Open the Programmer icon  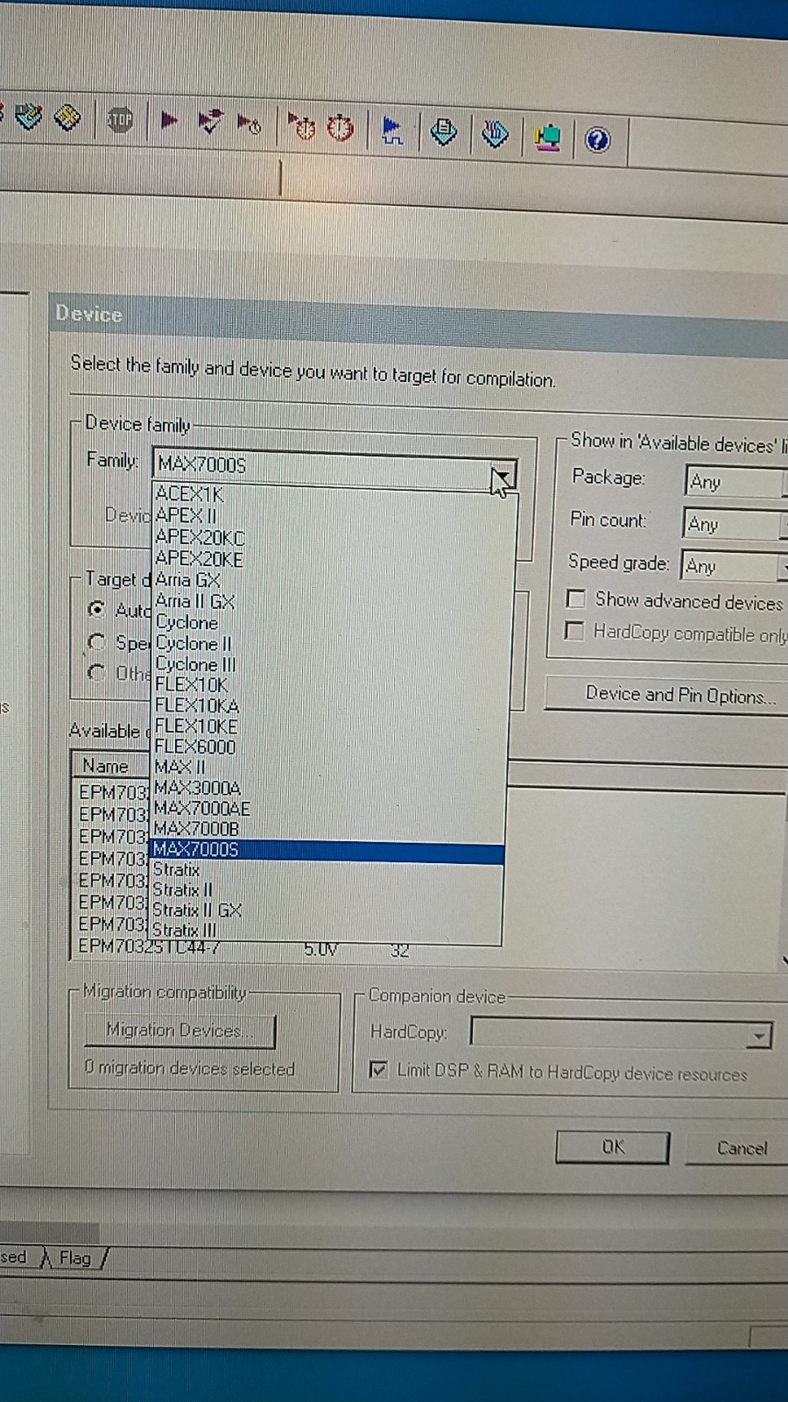point(495,135)
